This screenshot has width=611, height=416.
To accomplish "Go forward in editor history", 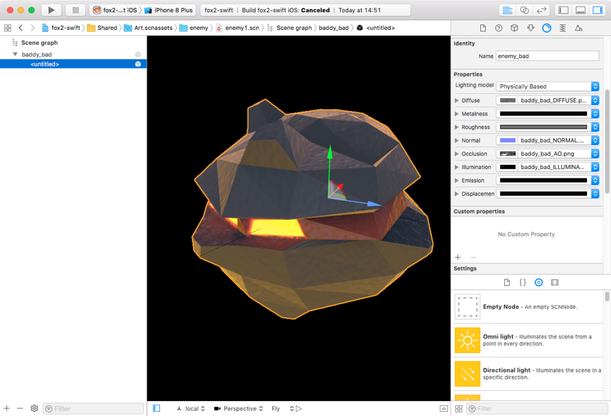I will click(33, 27).
